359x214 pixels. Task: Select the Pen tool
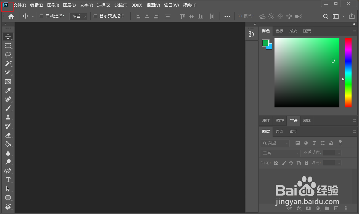tap(8, 171)
